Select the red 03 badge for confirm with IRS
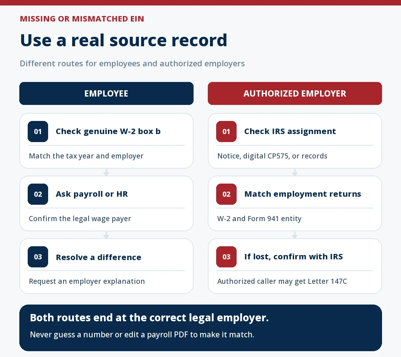 pyautogui.click(x=226, y=256)
